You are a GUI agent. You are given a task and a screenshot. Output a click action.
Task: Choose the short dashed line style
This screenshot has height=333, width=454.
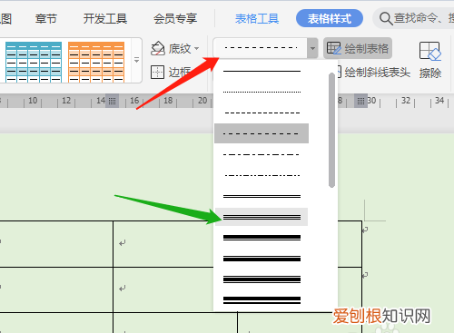coord(262,113)
